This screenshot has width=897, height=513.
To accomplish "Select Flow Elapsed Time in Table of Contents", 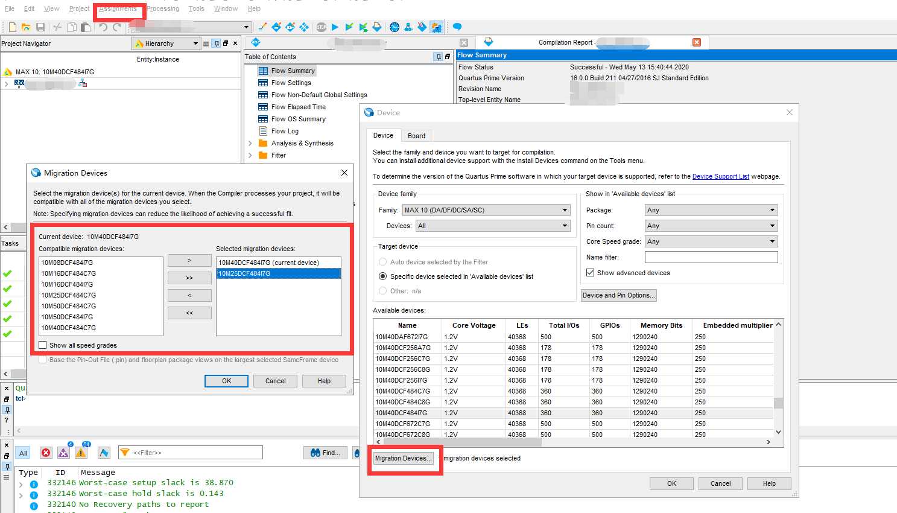I will click(x=299, y=107).
